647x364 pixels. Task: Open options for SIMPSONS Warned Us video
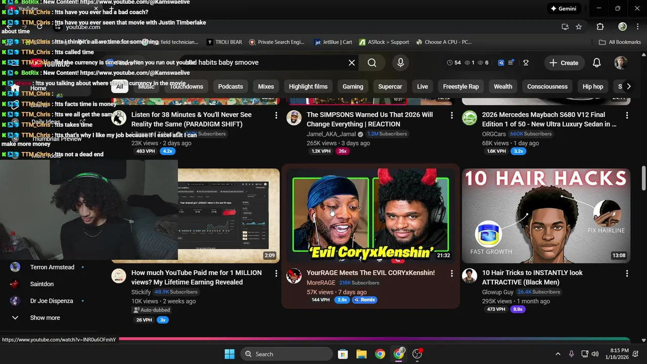[x=451, y=116]
